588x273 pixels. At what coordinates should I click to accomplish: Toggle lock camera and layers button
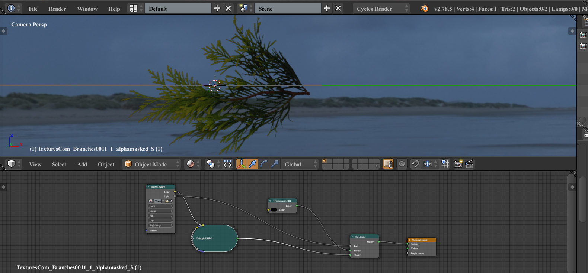(x=388, y=164)
